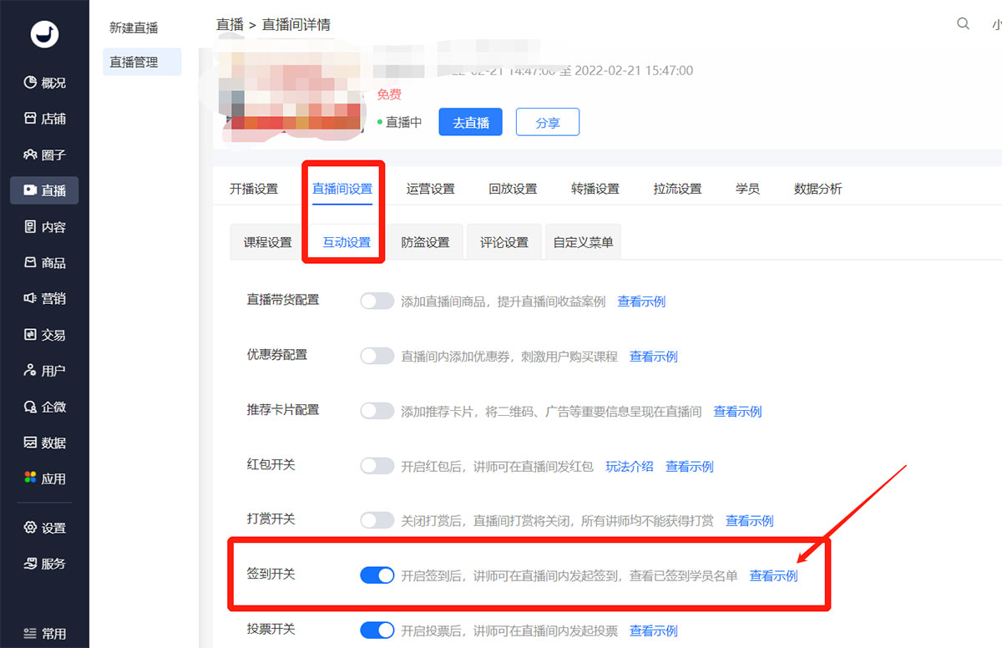This screenshot has width=1002, height=648.
Task: Switch to 数据分析 tab
Action: pos(817,189)
